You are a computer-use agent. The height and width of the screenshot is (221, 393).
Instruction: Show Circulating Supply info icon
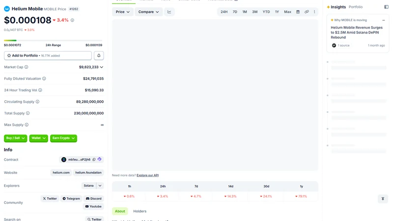click(x=38, y=102)
